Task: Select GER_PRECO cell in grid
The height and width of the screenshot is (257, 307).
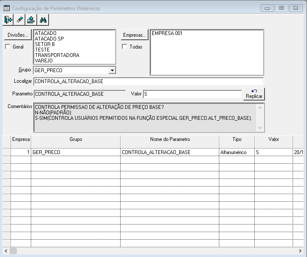Action: pos(76,152)
